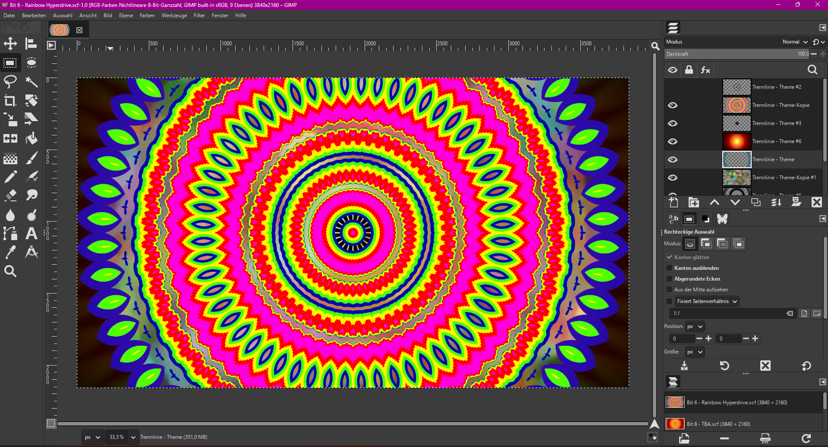The height and width of the screenshot is (447, 828).
Task: Open the blend mode group switcher dropdown
Action: 819,42
